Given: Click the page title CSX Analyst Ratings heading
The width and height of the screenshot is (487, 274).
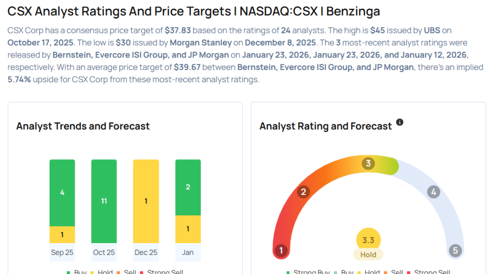Looking at the screenshot, I should 194,11.
